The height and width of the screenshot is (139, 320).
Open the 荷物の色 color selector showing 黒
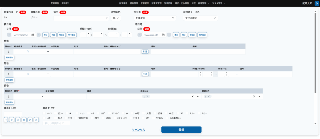coord(115,18)
